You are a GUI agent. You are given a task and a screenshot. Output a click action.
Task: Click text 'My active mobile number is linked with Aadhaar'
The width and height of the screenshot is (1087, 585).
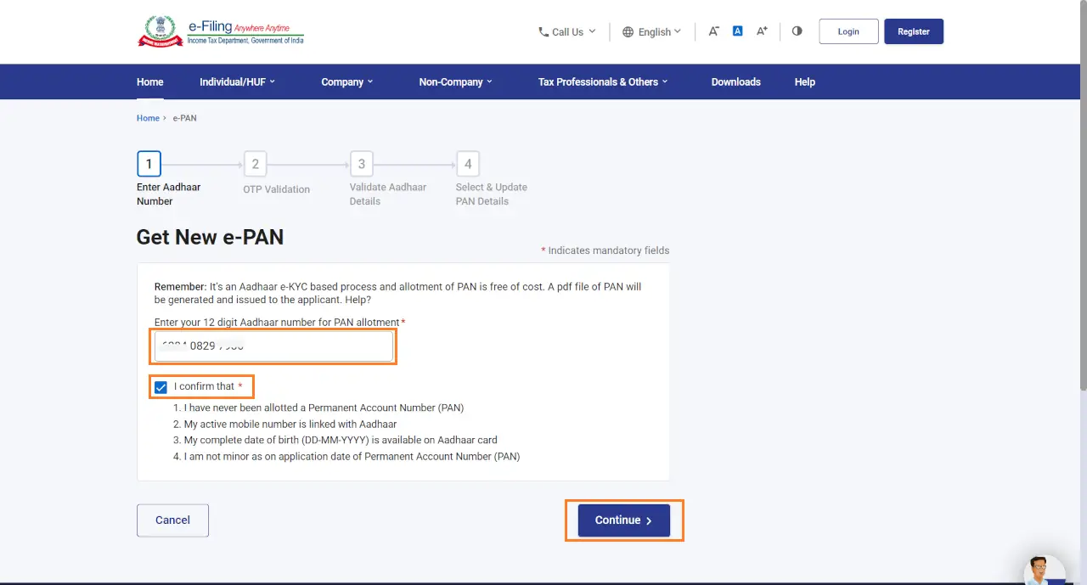pyautogui.click(x=290, y=424)
